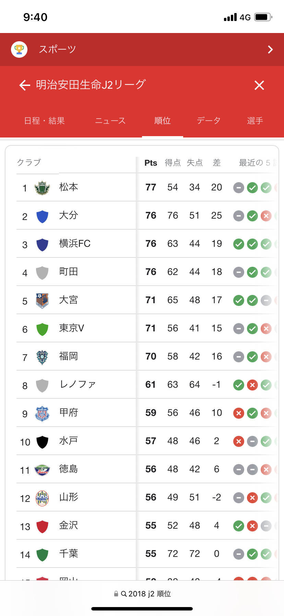284x616 pixels.
Task: Select the 順位 tab
Action: coord(163,121)
